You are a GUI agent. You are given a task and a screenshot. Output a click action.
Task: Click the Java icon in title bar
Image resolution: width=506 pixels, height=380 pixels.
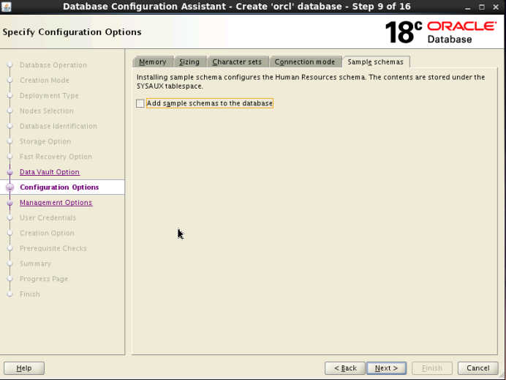click(6, 7)
